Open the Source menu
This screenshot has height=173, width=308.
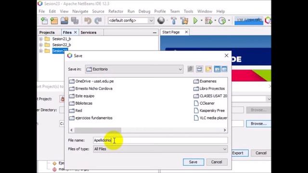click(x=98, y=12)
